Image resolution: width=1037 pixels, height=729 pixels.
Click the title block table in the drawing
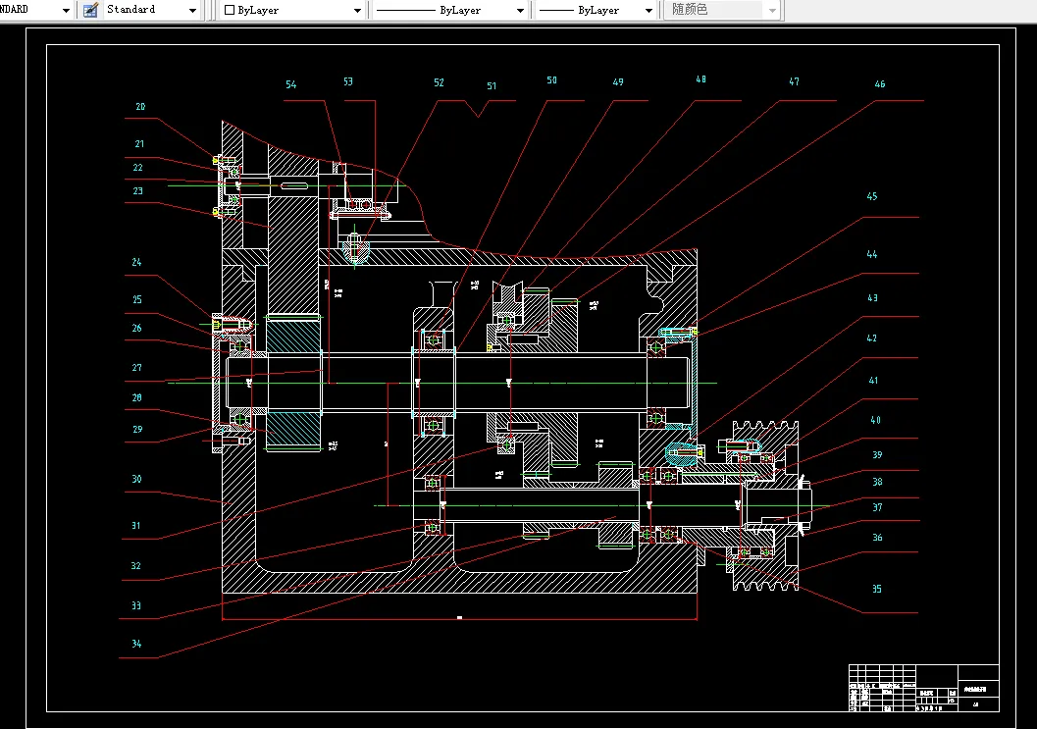(923, 688)
